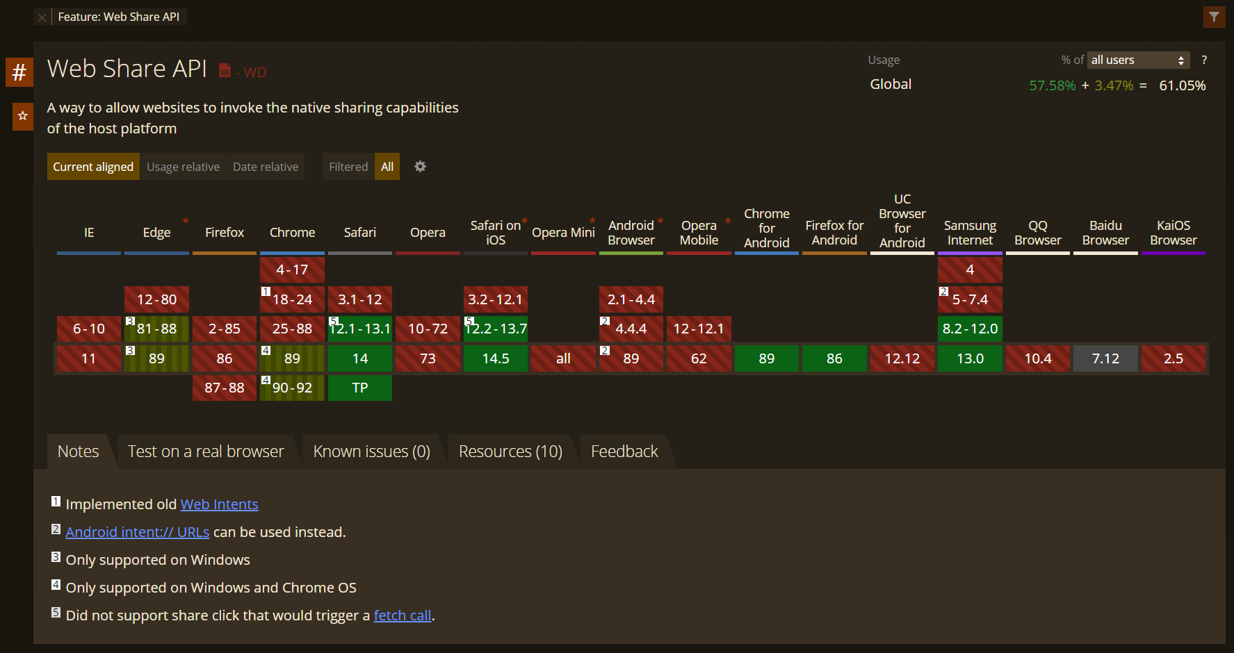Switch to Date relative view
Viewport: 1234px width, 653px height.
pyautogui.click(x=265, y=166)
